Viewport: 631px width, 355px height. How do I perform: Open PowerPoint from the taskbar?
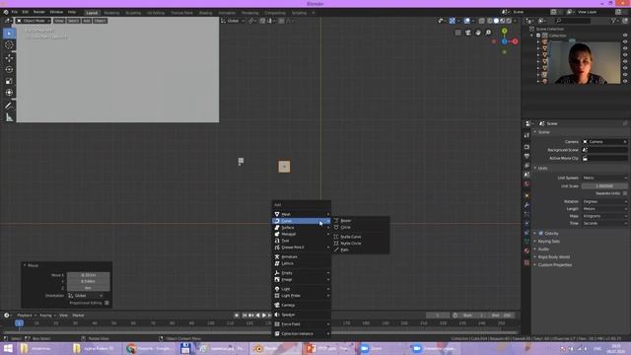[328, 348]
